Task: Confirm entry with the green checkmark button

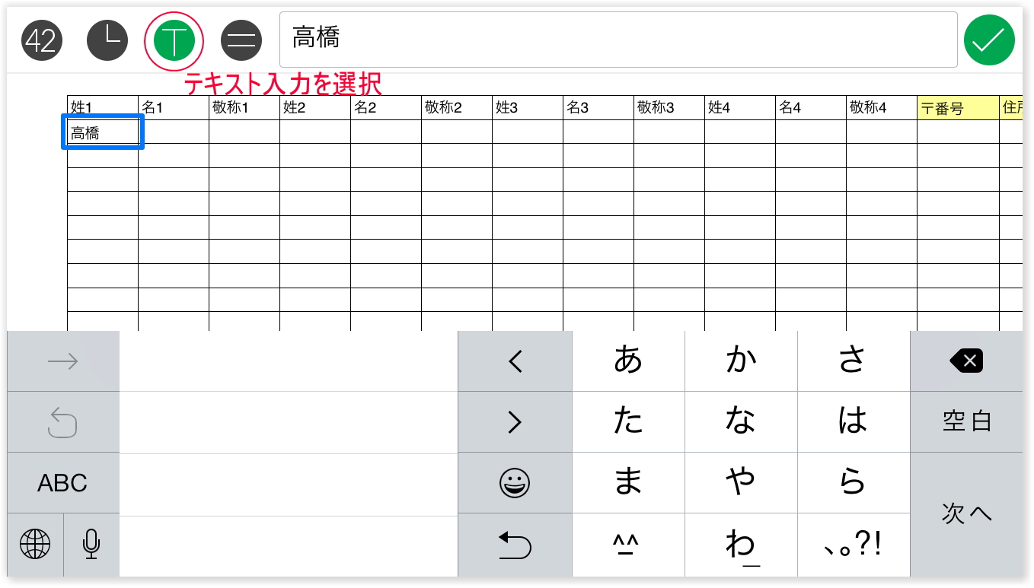Action: pyautogui.click(x=989, y=40)
